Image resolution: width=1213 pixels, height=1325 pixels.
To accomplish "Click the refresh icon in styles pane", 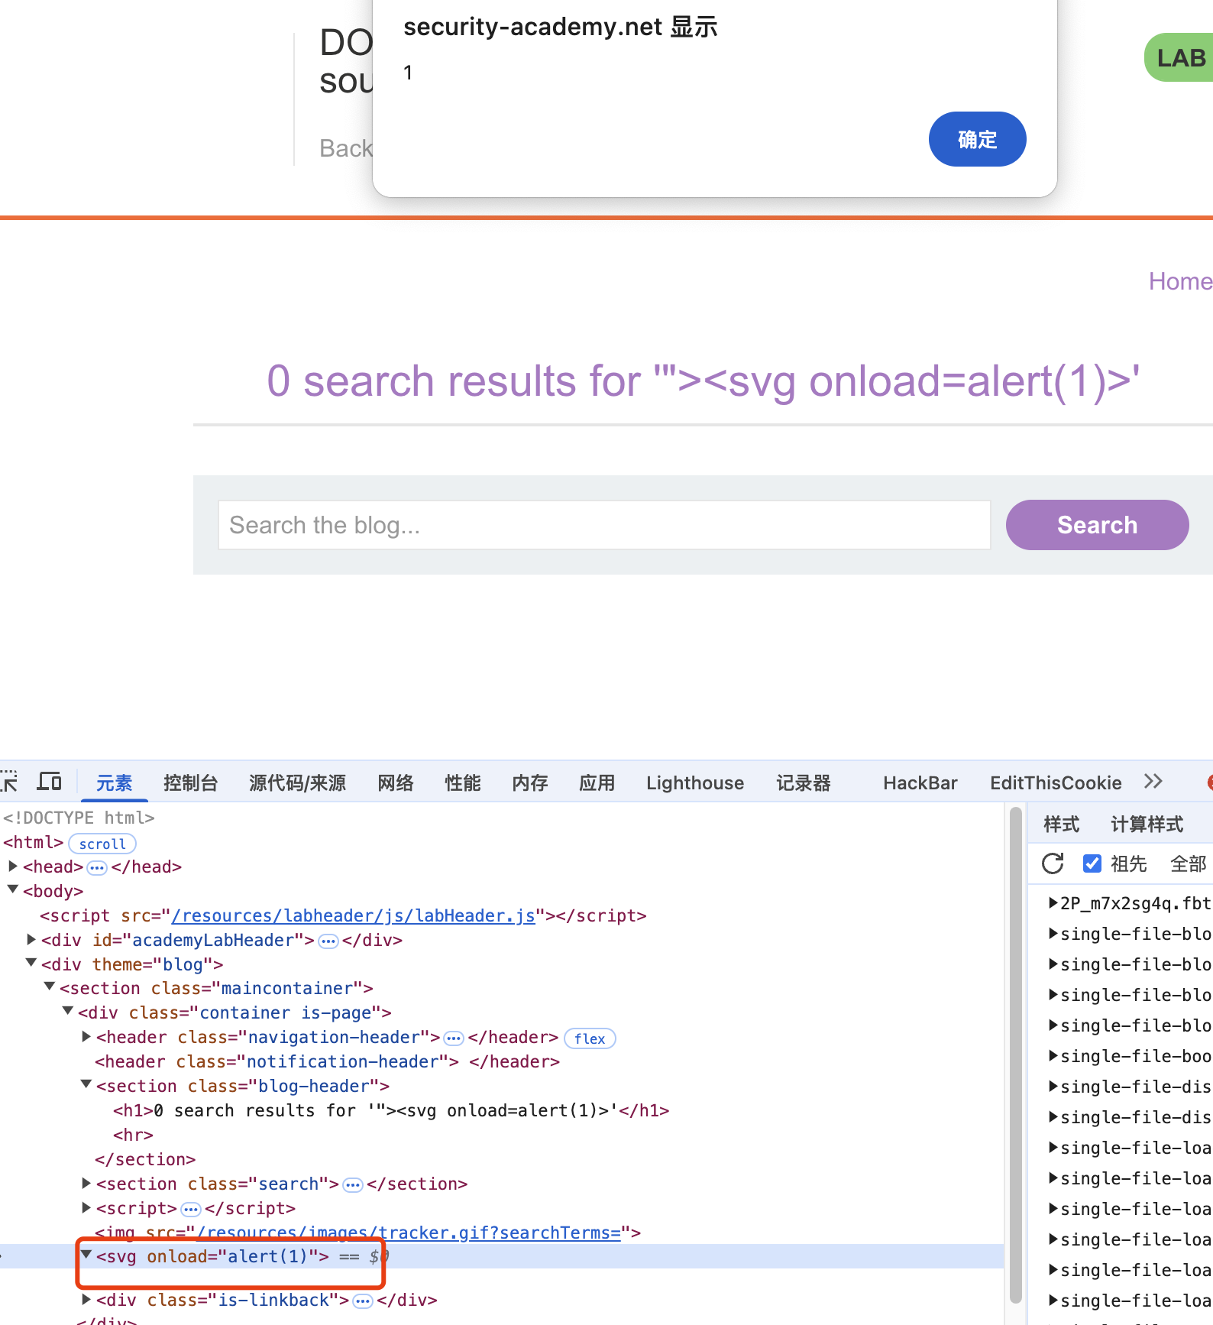I will [1053, 863].
